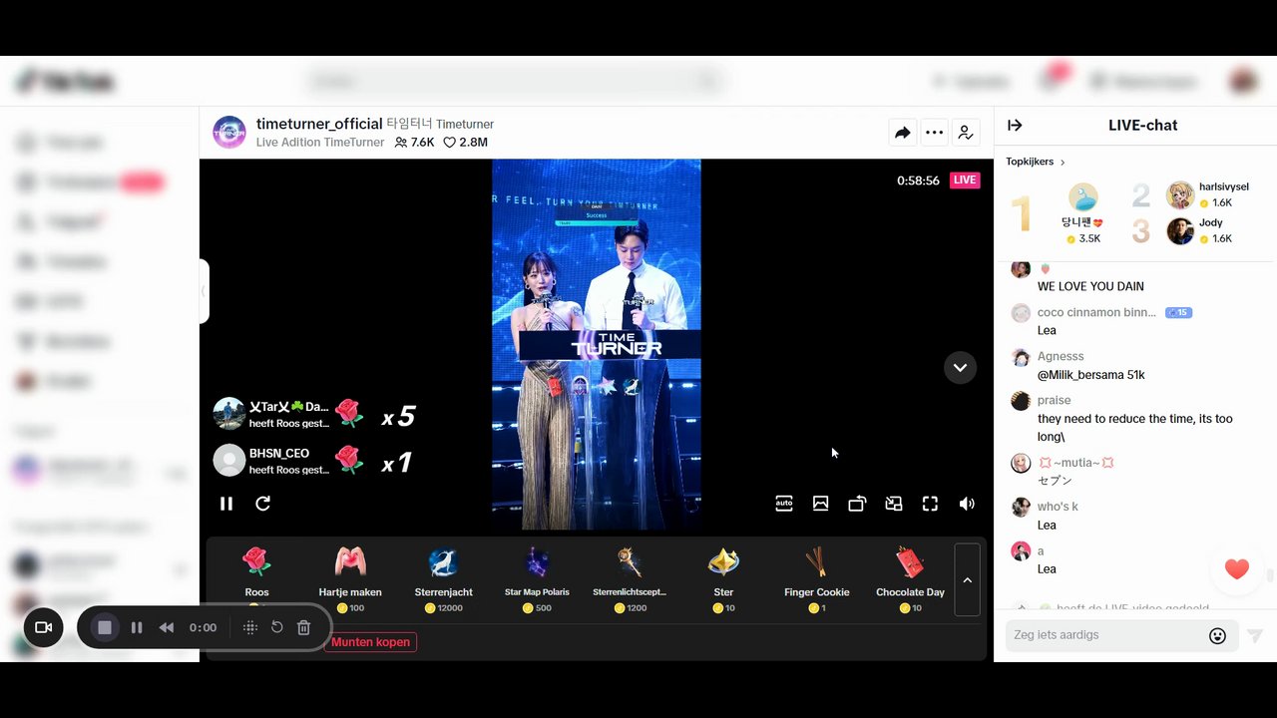This screenshot has width=1277, height=718.
Task: Click the ~mutia~ username in chat
Action: 1075,463
